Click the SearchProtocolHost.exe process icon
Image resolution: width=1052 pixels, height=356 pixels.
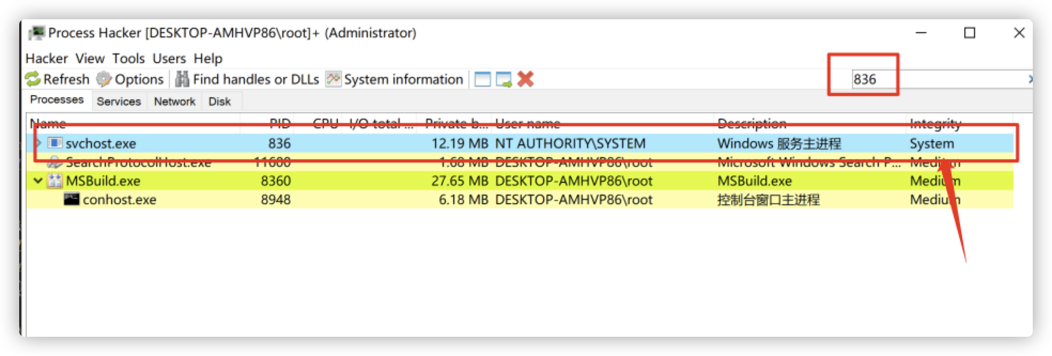(55, 162)
